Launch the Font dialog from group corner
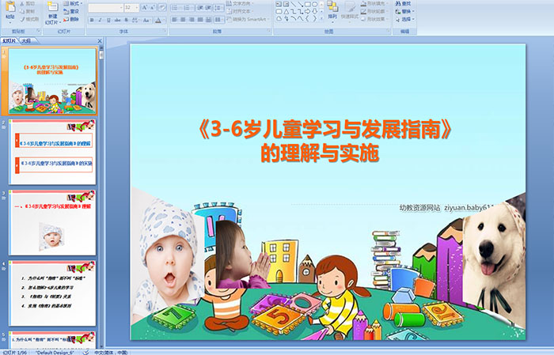Image resolution: width=554 pixels, height=355 pixels. 165,32
